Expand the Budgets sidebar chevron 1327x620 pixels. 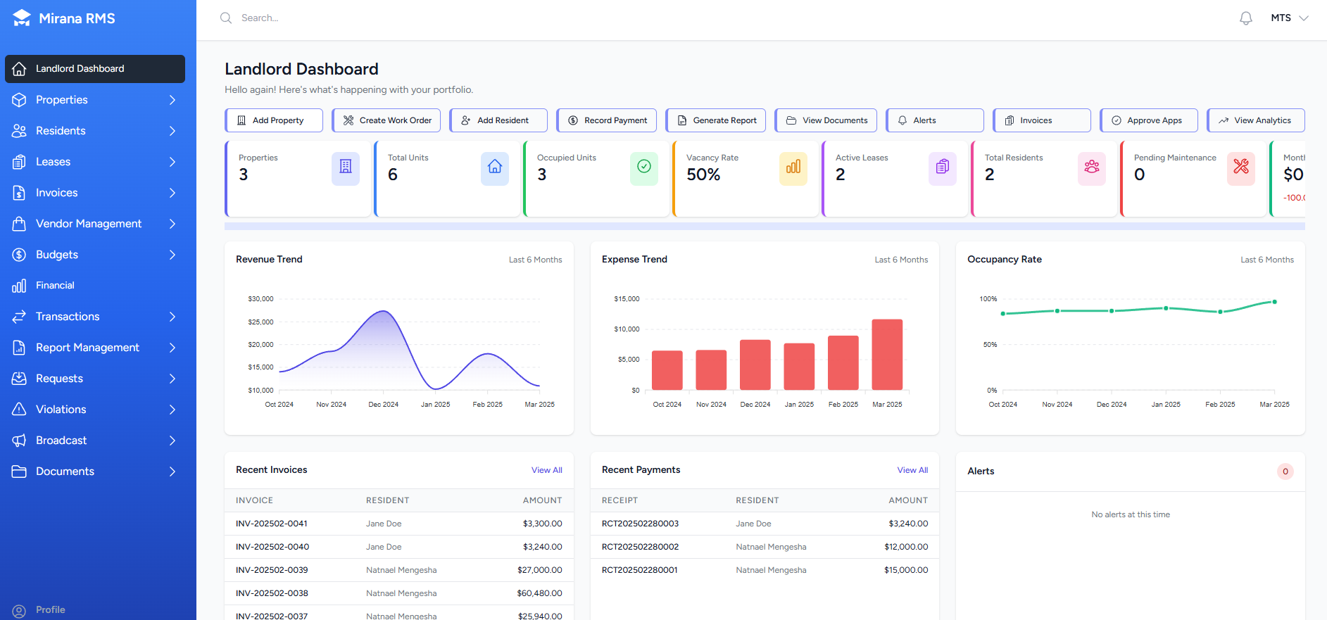(x=172, y=255)
